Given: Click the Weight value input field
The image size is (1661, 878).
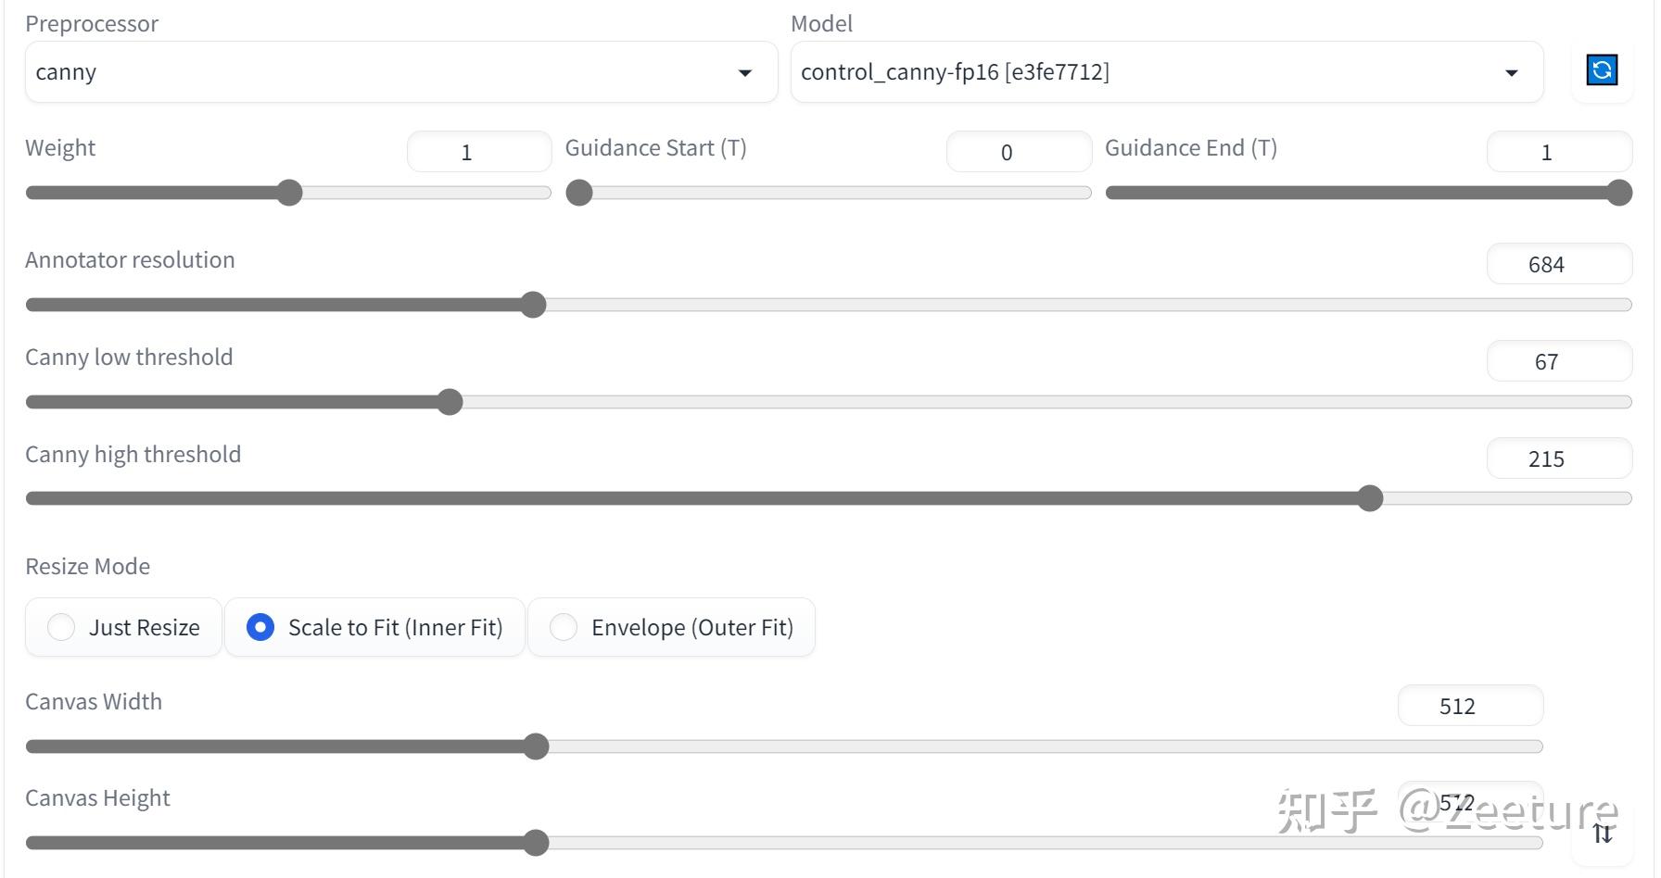Looking at the screenshot, I should coord(479,152).
